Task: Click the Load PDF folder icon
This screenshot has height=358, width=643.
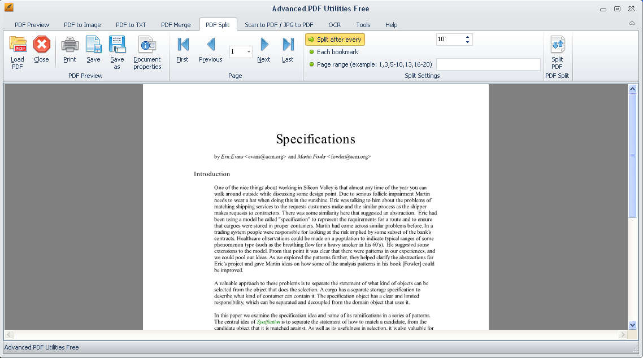Action: pos(18,45)
